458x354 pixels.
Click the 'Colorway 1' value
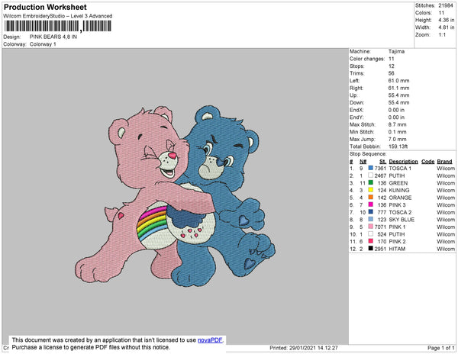[x=43, y=44]
